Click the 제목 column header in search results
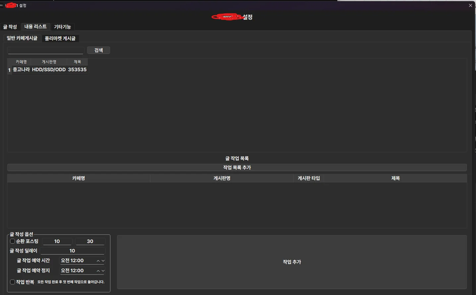 point(77,62)
